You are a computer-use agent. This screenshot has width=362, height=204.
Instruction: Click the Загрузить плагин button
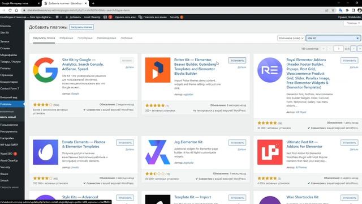[x=81, y=27]
